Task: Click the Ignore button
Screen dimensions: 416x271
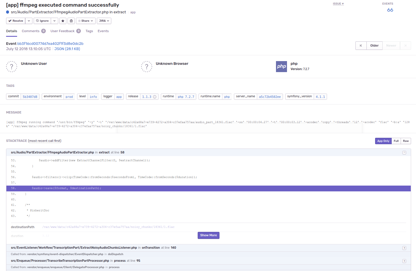Action: click(x=42, y=21)
